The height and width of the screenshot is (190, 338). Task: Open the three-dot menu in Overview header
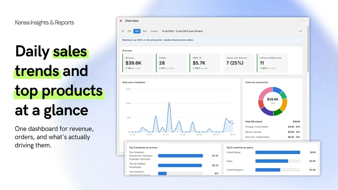point(304,21)
